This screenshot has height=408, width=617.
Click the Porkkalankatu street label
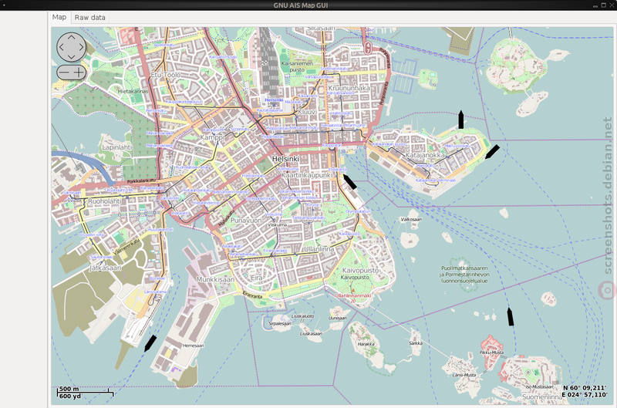[142, 181]
